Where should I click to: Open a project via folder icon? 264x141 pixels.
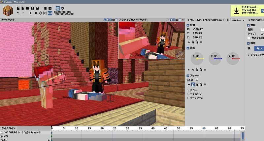click(x=28, y=8)
